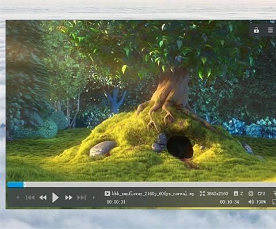Image resolution: width=276 pixels, height=229 pixels.
Task: Skip to the previous track
Action: [x=30, y=197]
